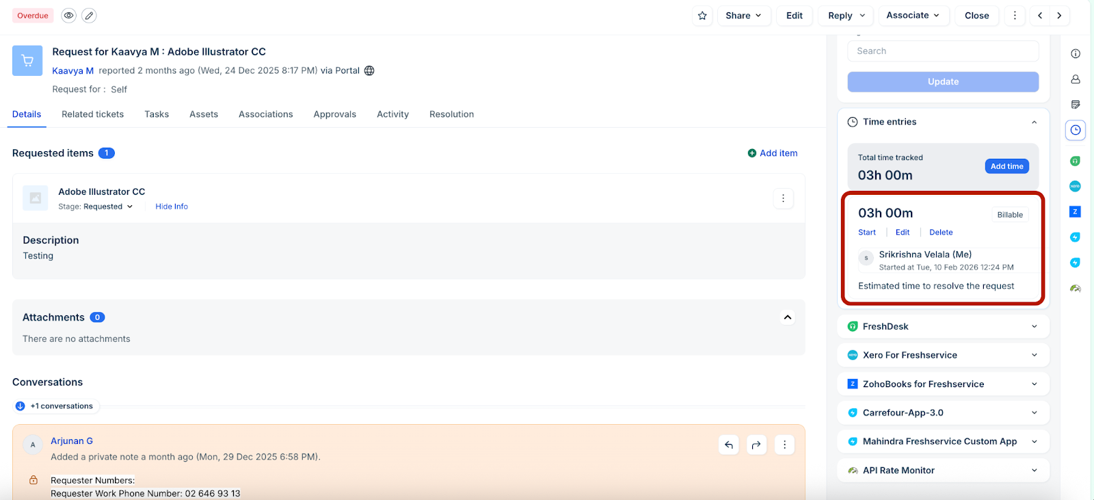Click the Search input field
This screenshot has width=1094, height=500.
[943, 51]
